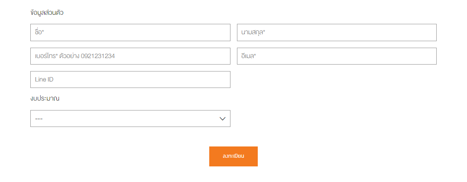The height and width of the screenshot is (182, 467).
Task: Click the example number 0921231234 placeholder
Action: point(98,56)
